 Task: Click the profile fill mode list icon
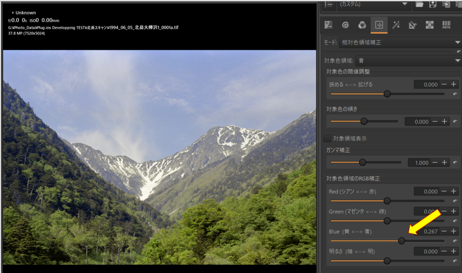(328, 4)
